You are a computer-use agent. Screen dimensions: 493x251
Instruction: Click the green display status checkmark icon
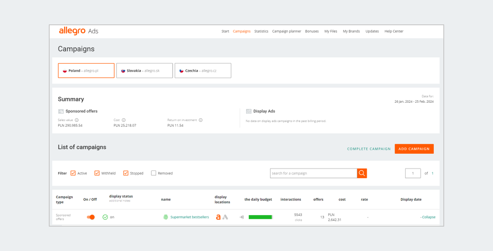(x=105, y=217)
